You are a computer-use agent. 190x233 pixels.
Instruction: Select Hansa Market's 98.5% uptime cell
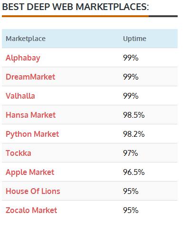tap(134, 115)
